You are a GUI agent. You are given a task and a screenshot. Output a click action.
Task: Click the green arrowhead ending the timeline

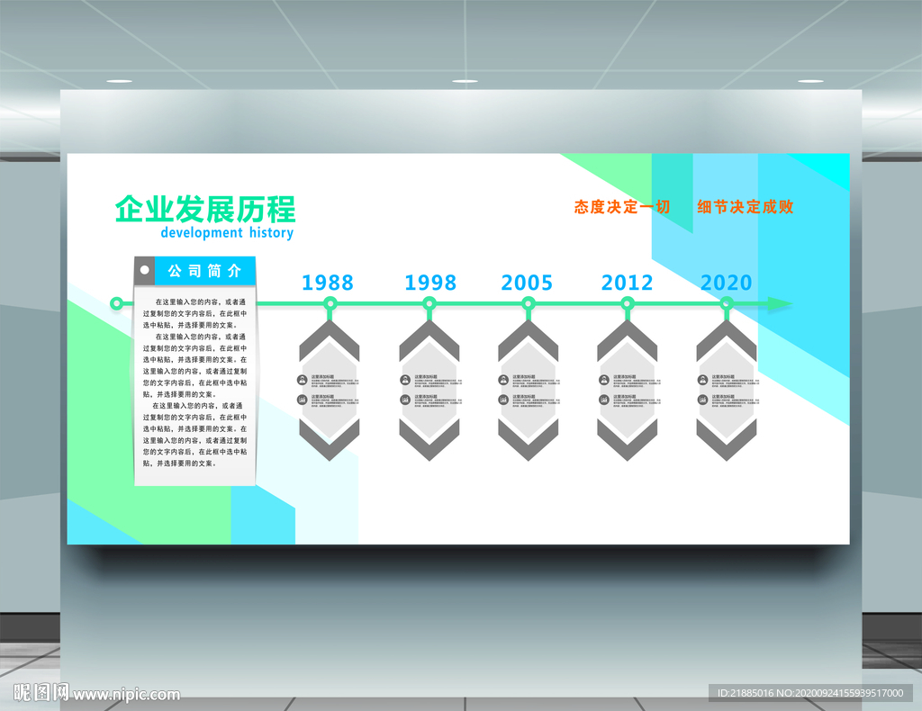point(780,304)
